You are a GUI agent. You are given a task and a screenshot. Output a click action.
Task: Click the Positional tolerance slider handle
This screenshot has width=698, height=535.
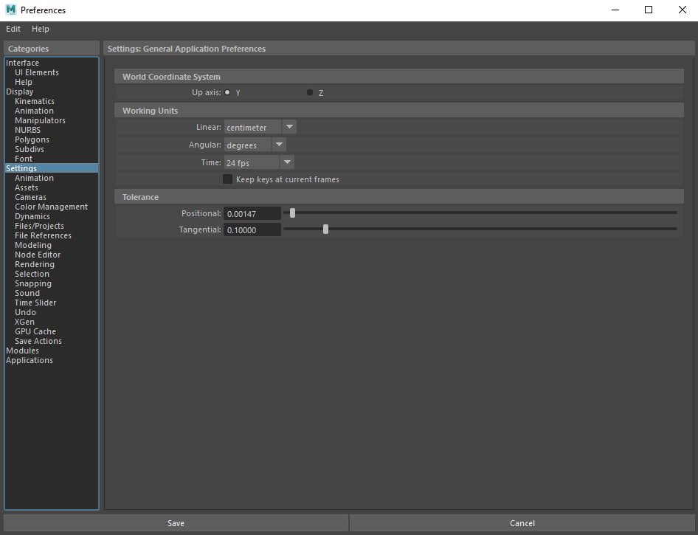coord(292,213)
